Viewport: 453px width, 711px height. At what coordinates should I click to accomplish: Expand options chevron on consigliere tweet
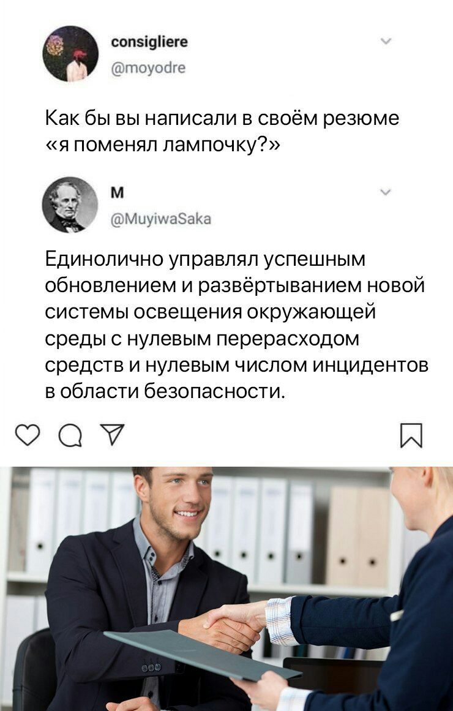coord(386,41)
